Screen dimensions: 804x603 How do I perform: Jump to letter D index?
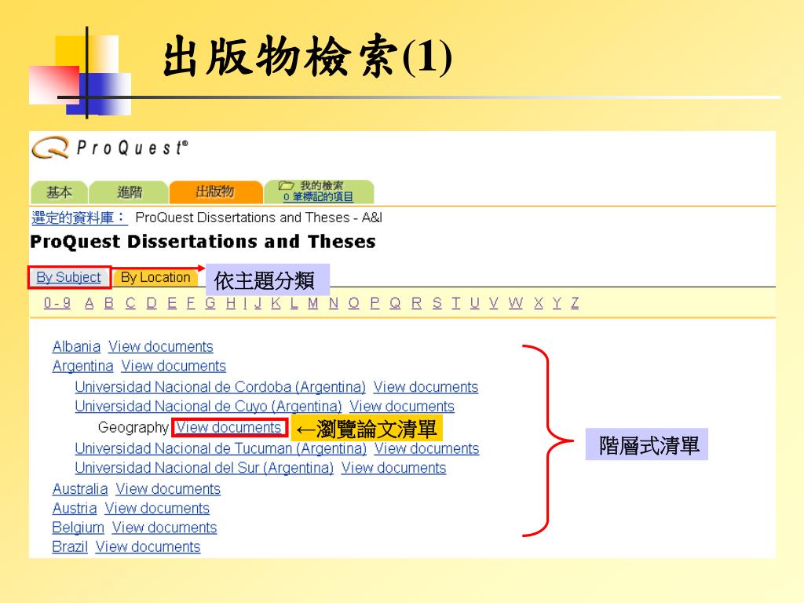coord(152,303)
